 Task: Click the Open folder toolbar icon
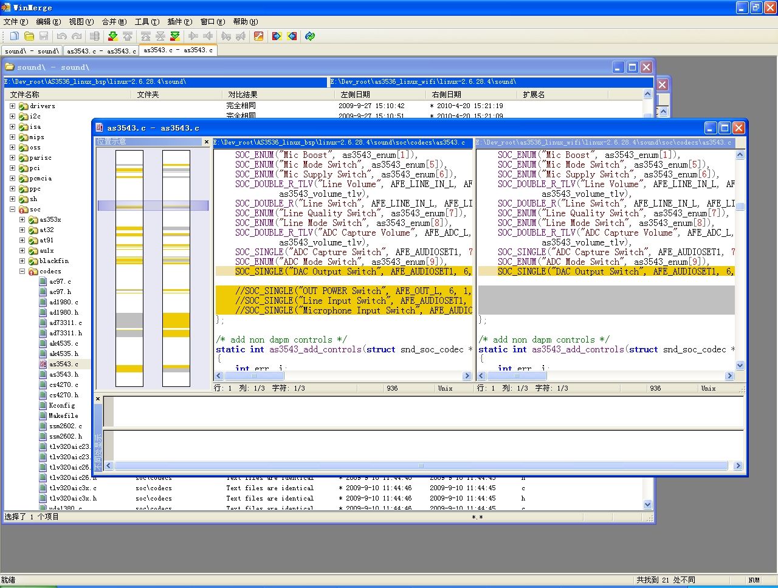click(x=29, y=36)
